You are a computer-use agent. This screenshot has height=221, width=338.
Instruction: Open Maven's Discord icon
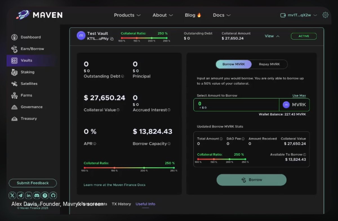[x=37, y=195]
